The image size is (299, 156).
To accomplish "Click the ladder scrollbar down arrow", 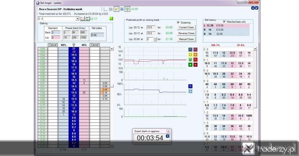I will tap(112, 146).
